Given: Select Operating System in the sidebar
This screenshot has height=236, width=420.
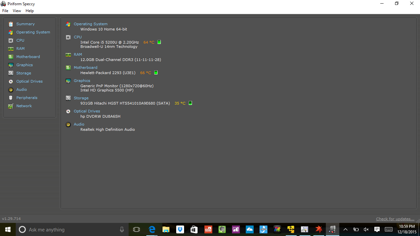Looking at the screenshot, I should click(33, 32).
